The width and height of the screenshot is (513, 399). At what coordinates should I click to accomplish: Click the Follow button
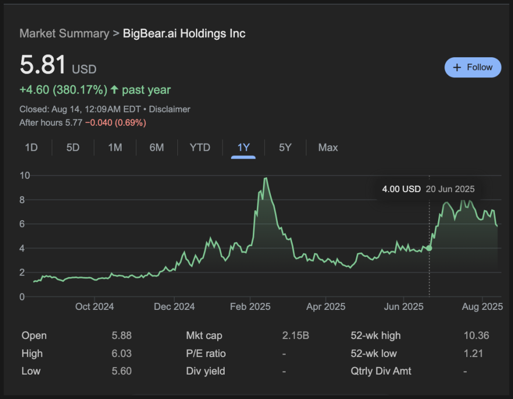coord(473,67)
